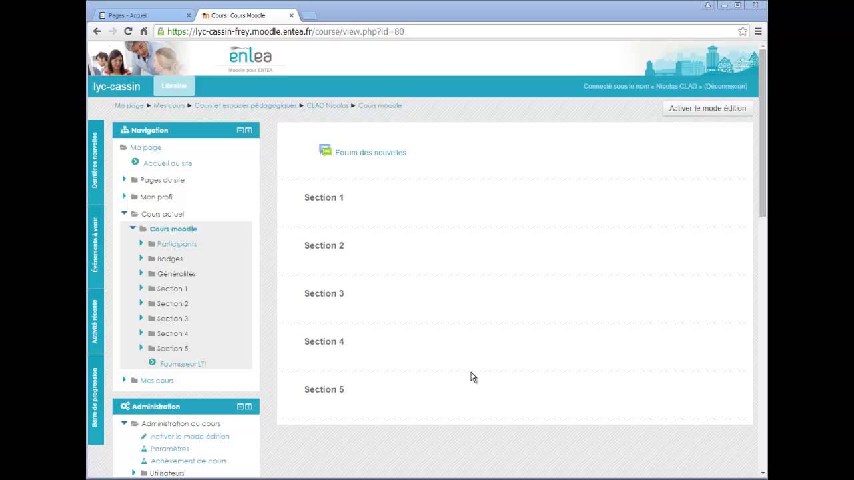This screenshot has height=480, width=854.
Task: Open the Forum des nouvelles link
Action: 370,153
